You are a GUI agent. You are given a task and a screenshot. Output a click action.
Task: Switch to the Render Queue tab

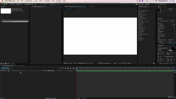(21, 66)
